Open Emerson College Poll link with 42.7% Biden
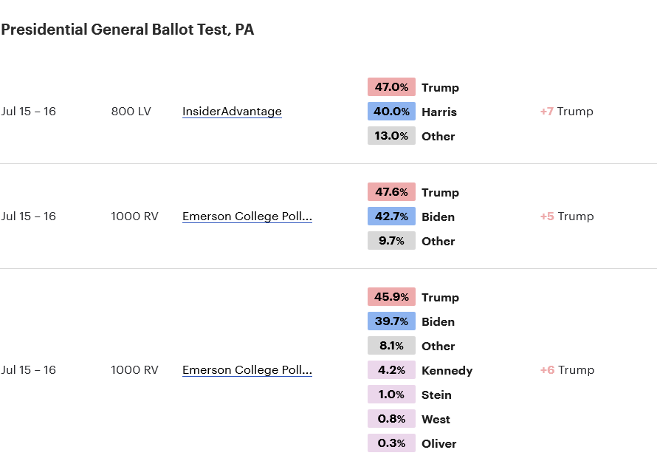657x464 pixels. pyautogui.click(x=247, y=216)
